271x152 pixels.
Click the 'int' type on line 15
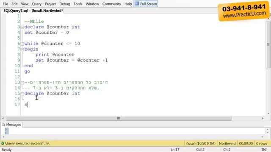[x=76, y=93]
